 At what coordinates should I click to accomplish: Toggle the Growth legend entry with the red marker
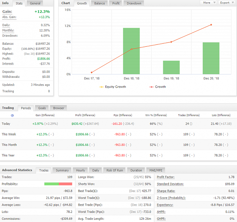point(157,87)
